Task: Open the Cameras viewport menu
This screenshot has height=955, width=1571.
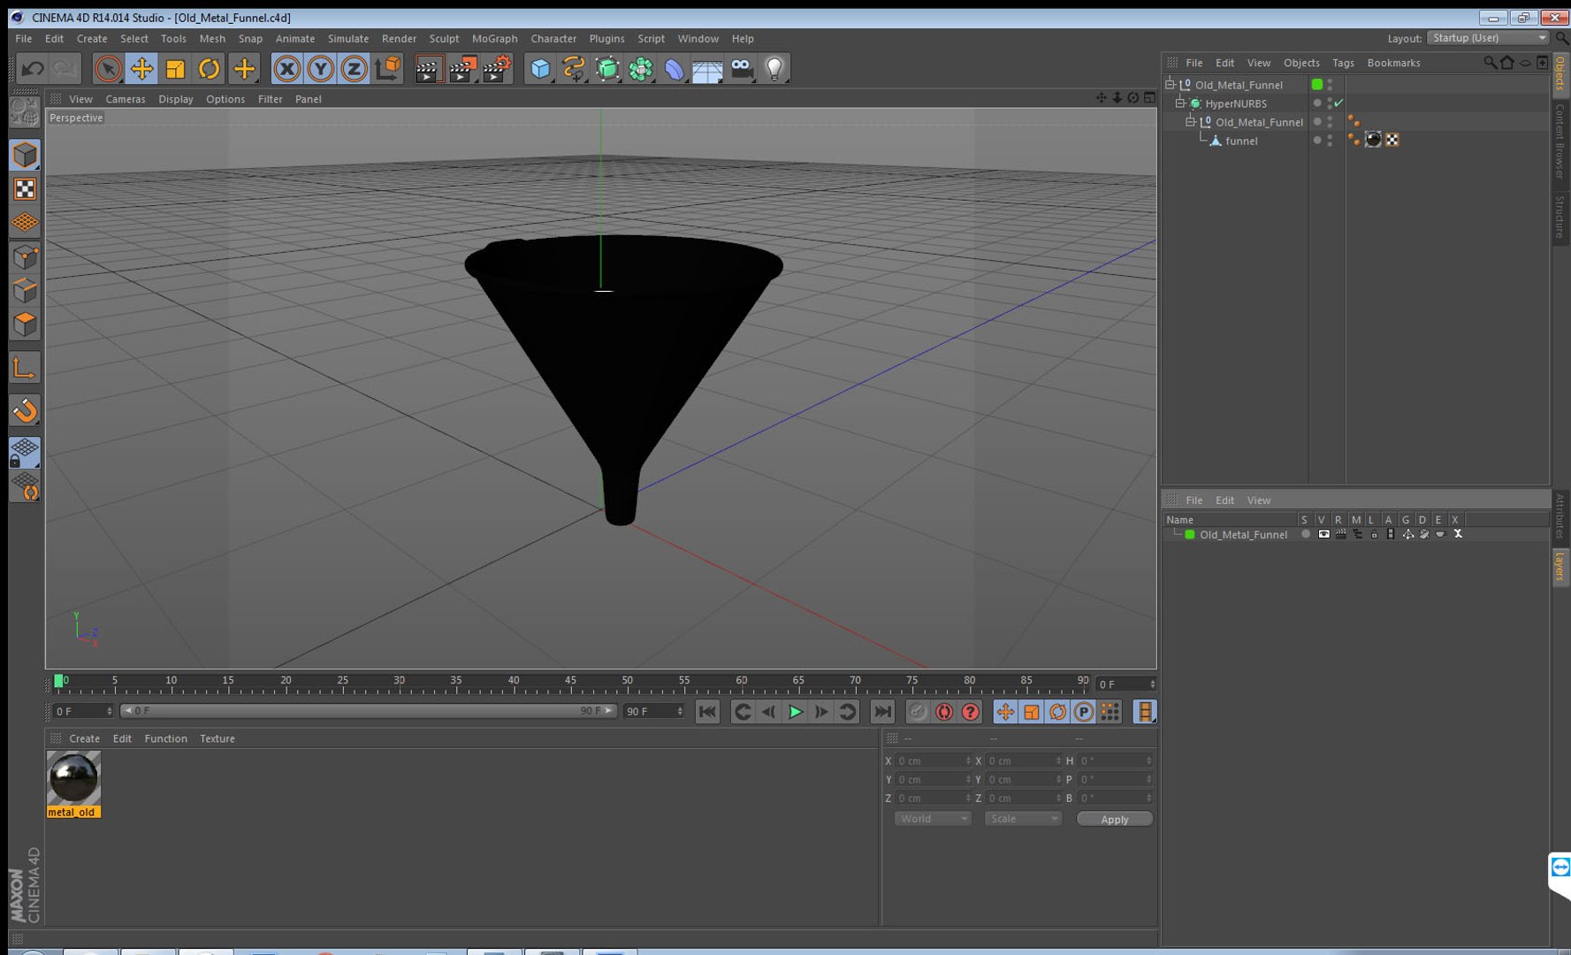Action: [x=126, y=99]
